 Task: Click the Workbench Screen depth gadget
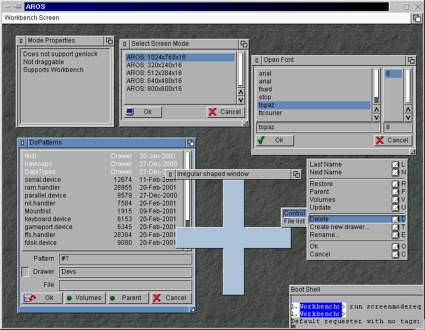click(x=417, y=18)
